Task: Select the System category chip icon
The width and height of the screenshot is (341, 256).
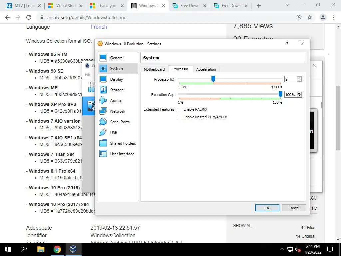Action: tap(103, 68)
